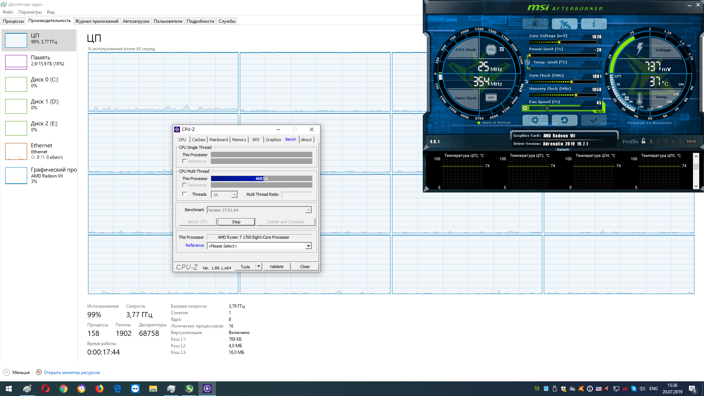Screen dimensions: 704x396
Task: Toggle the Auto fan speed button
Action: pyautogui.click(x=599, y=111)
